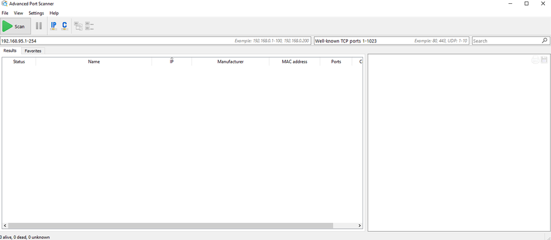Start the network scan with the Scan button

click(15, 26)
